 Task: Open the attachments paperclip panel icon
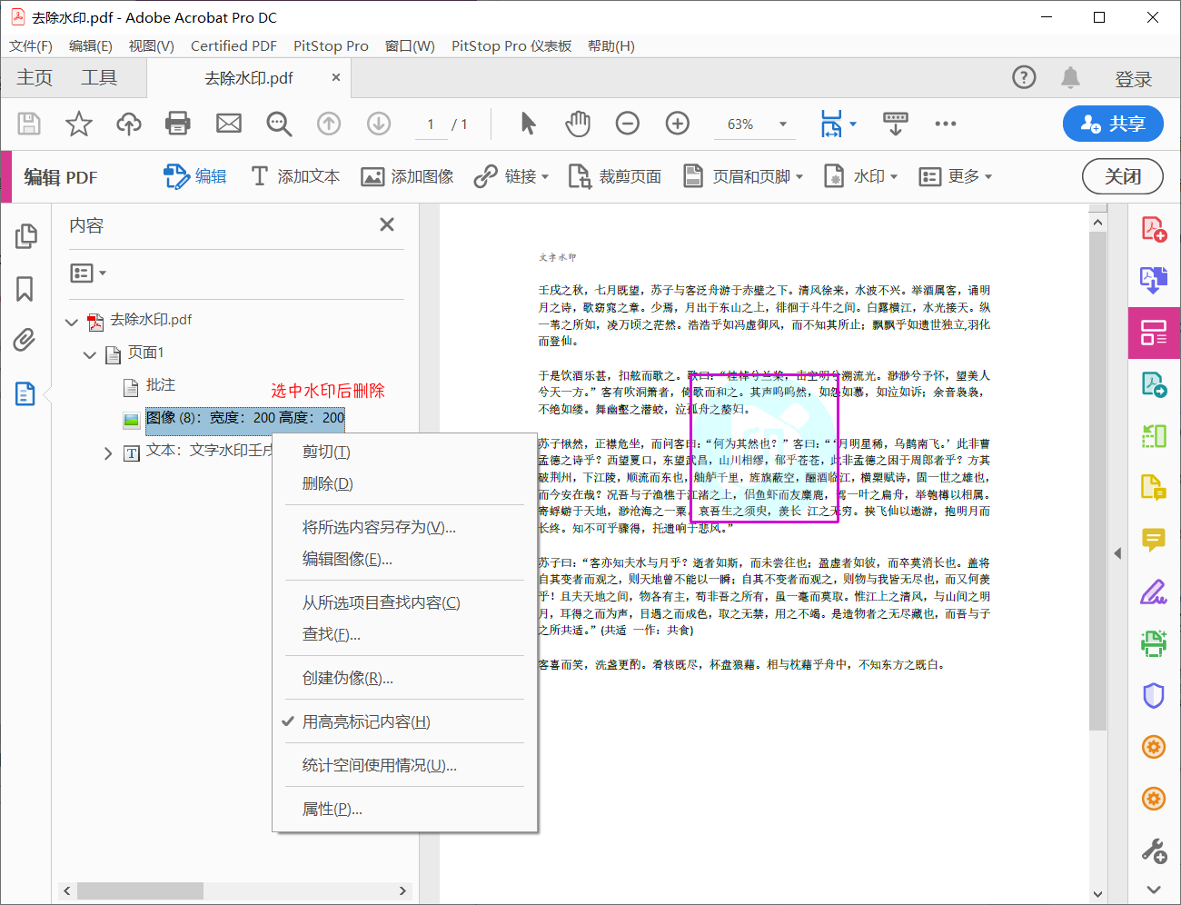coord(25,341)
